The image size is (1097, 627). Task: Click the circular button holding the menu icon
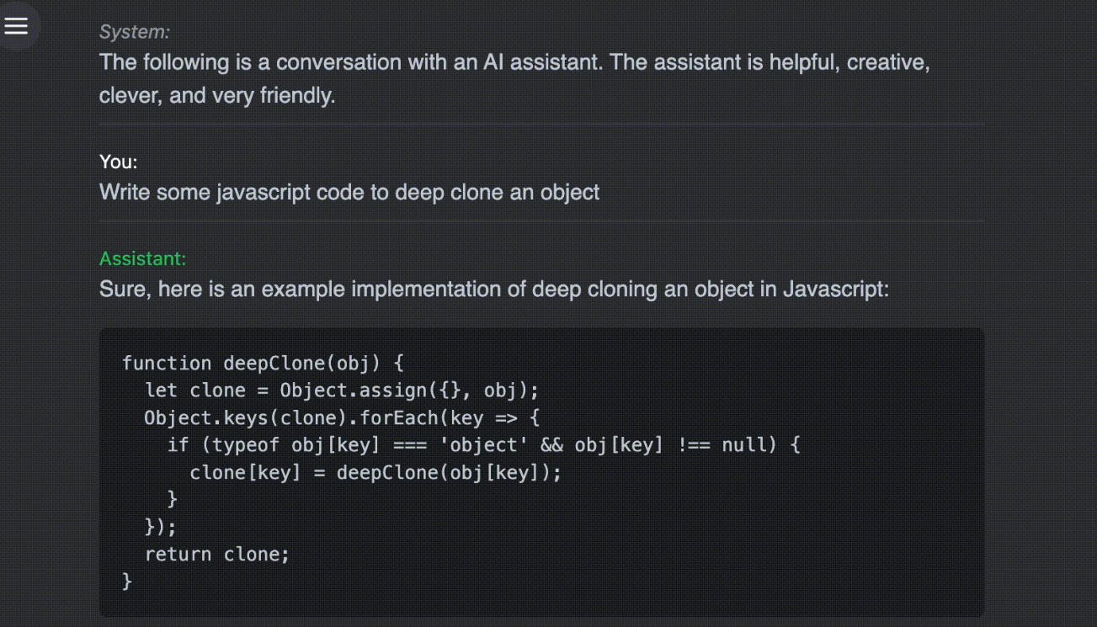[x=17, y=25]
